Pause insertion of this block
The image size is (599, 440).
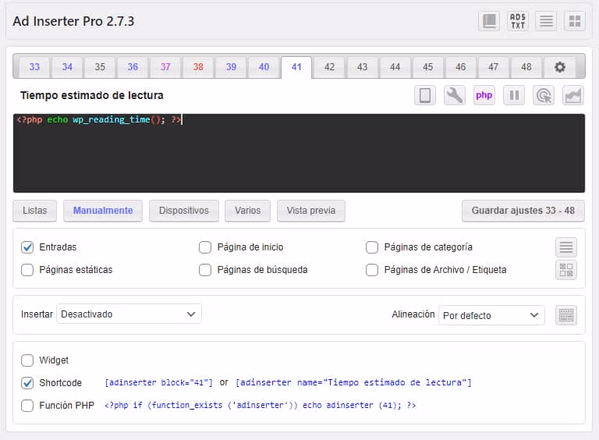[514, 95]
